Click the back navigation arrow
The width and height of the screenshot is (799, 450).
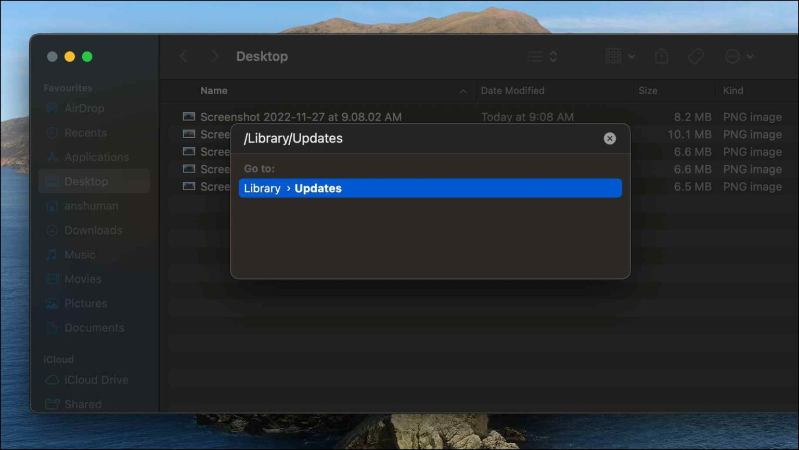[x=184, y=56]
